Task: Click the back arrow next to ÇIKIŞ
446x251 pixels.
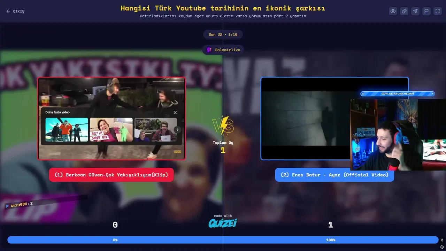Action: coord(8,11)
